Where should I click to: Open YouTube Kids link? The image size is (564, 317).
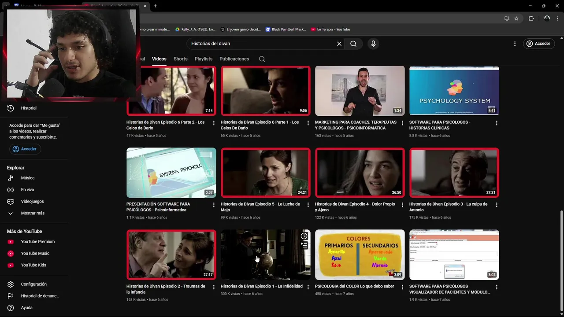pos(33,265)
